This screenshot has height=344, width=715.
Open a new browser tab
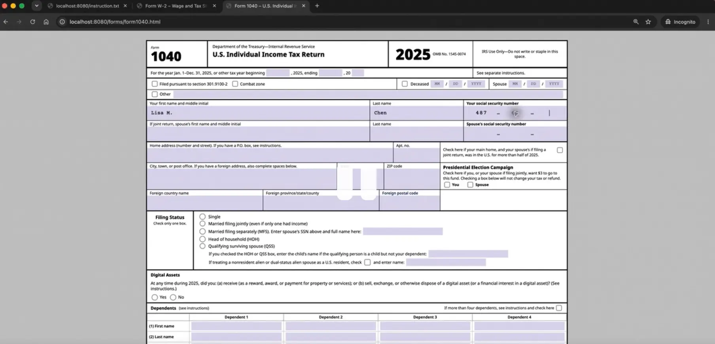(x=317, y=6)
